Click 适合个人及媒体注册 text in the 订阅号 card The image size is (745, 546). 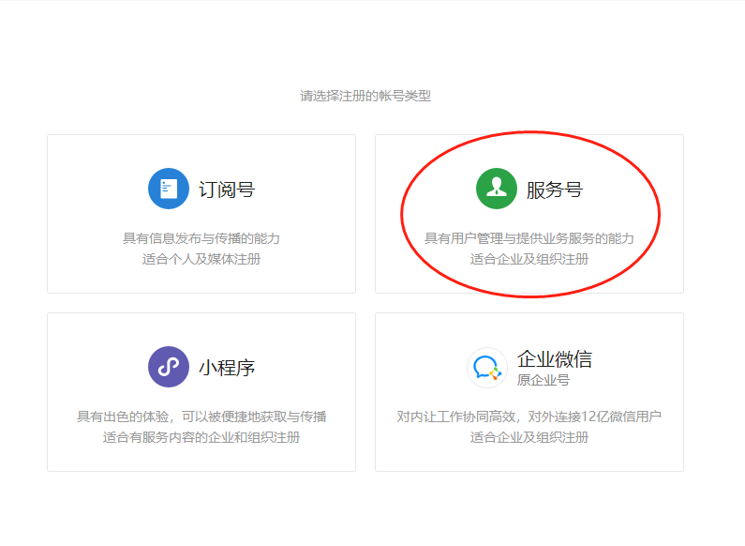coord(201,259)
